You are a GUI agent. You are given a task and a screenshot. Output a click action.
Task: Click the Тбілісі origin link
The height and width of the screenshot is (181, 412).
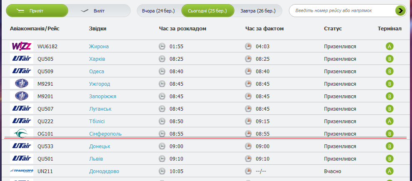pyautogui.click(x=97, y=121)
